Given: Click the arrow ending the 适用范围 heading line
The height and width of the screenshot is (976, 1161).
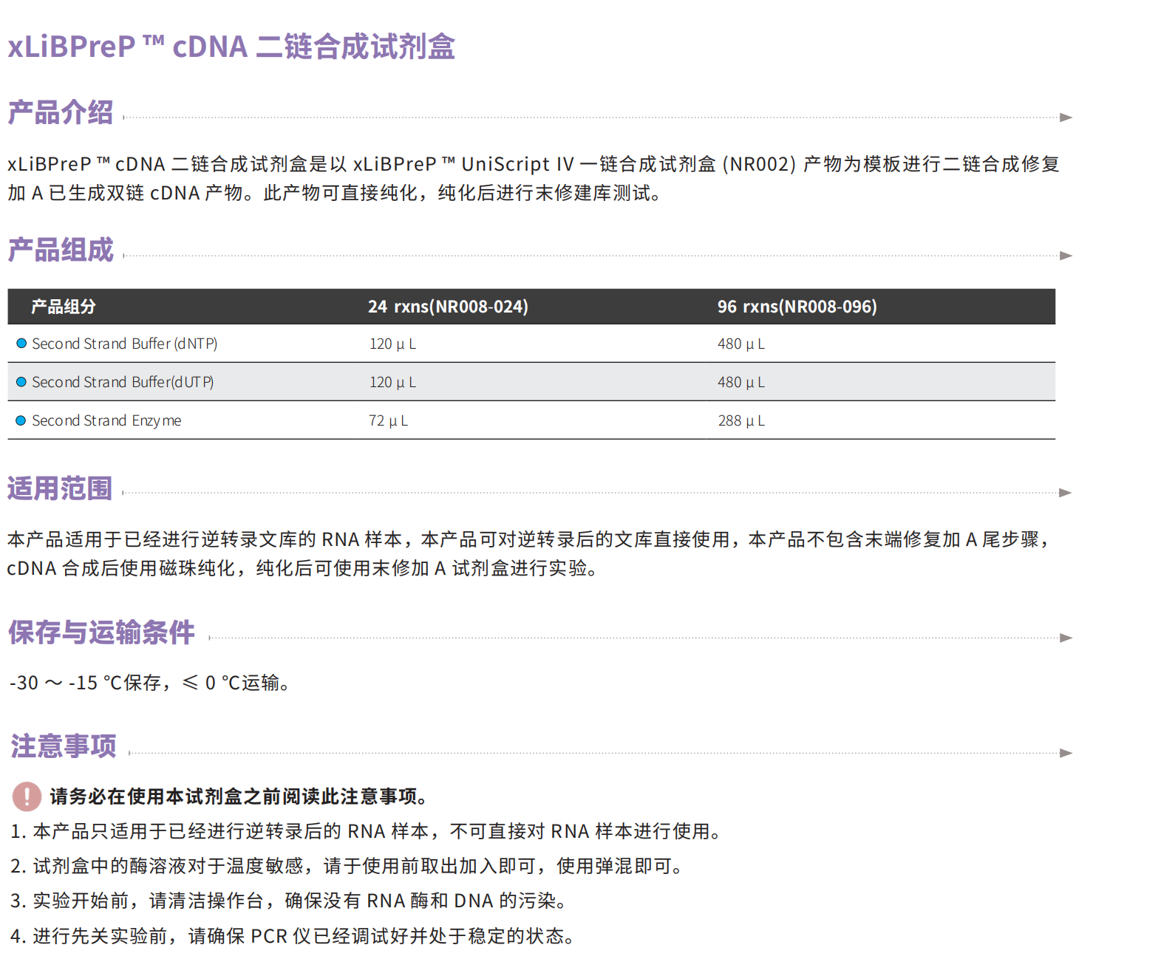Looking at the screenshot, I should (x=1066, y=493).
